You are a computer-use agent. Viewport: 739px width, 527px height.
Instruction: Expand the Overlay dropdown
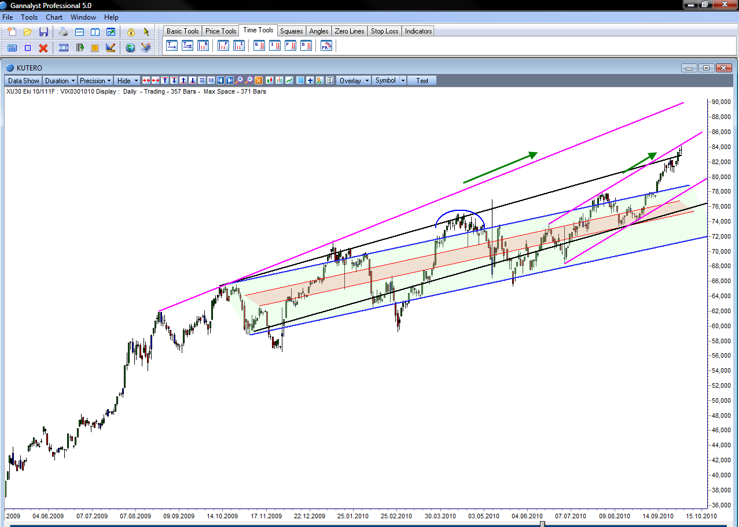pyautogui.click(x=354, y=81)
